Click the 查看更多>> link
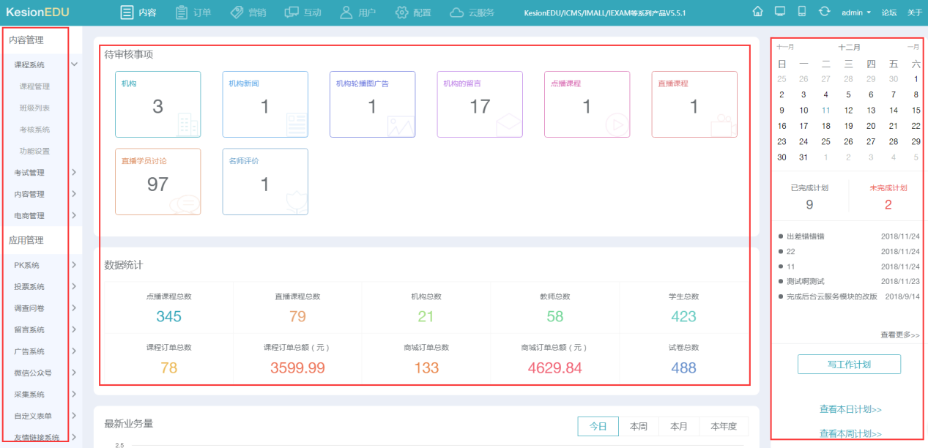 tap(899, 335)
